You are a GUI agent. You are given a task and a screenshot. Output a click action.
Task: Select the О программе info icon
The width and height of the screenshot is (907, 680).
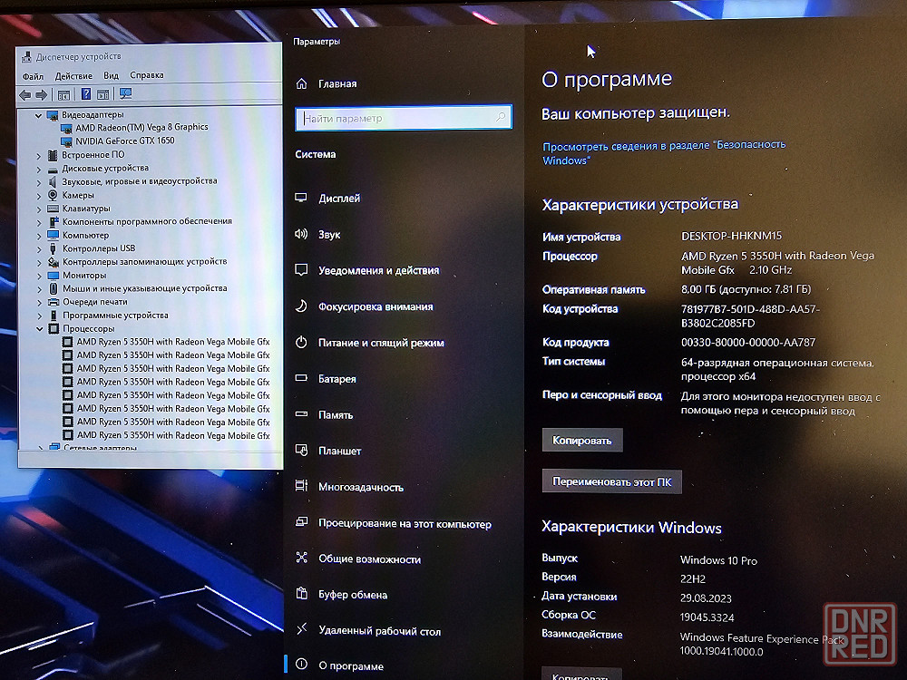tap(301, 665)
